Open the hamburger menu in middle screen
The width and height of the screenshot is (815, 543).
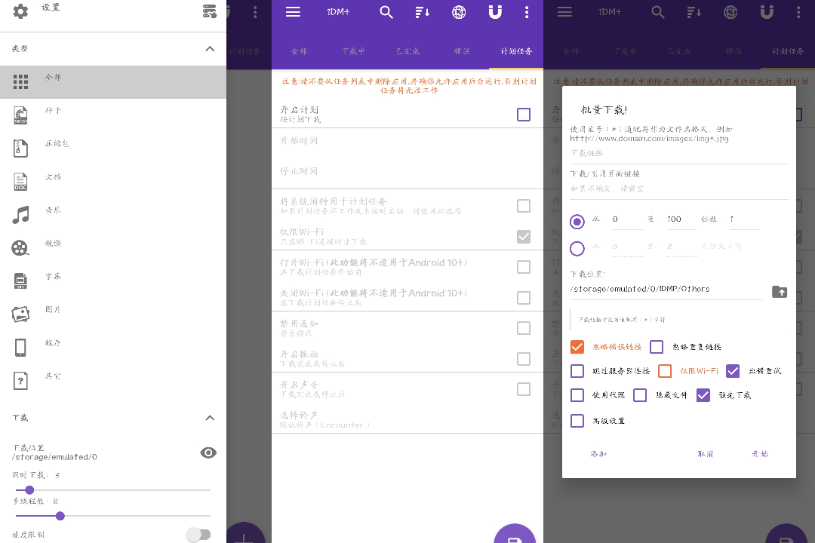point(293,12)
